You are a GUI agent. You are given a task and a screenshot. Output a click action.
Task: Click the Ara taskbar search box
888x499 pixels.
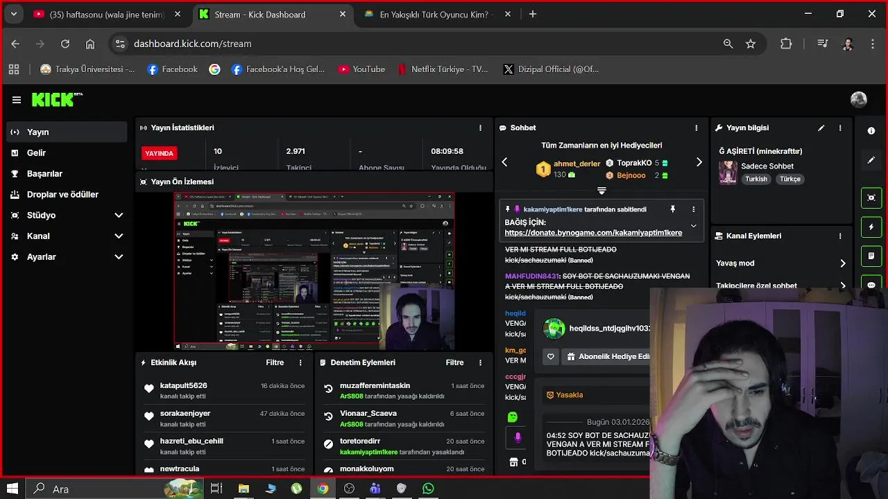pyautogui.click(x=116, y=489)
